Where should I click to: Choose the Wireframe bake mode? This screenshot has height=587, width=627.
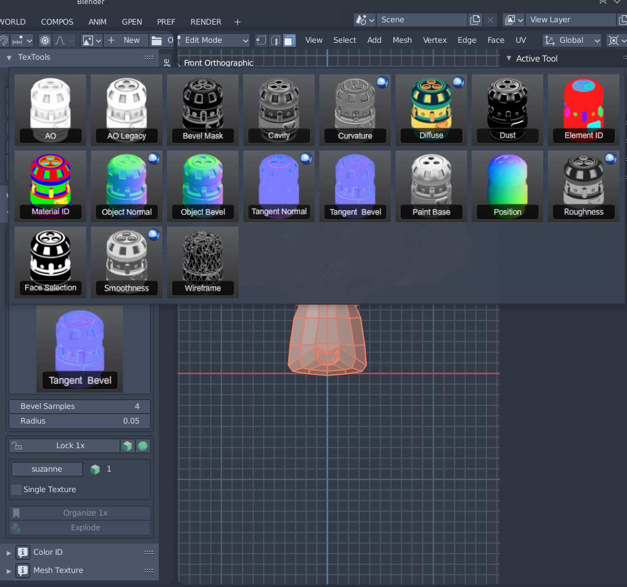[203, 262]
